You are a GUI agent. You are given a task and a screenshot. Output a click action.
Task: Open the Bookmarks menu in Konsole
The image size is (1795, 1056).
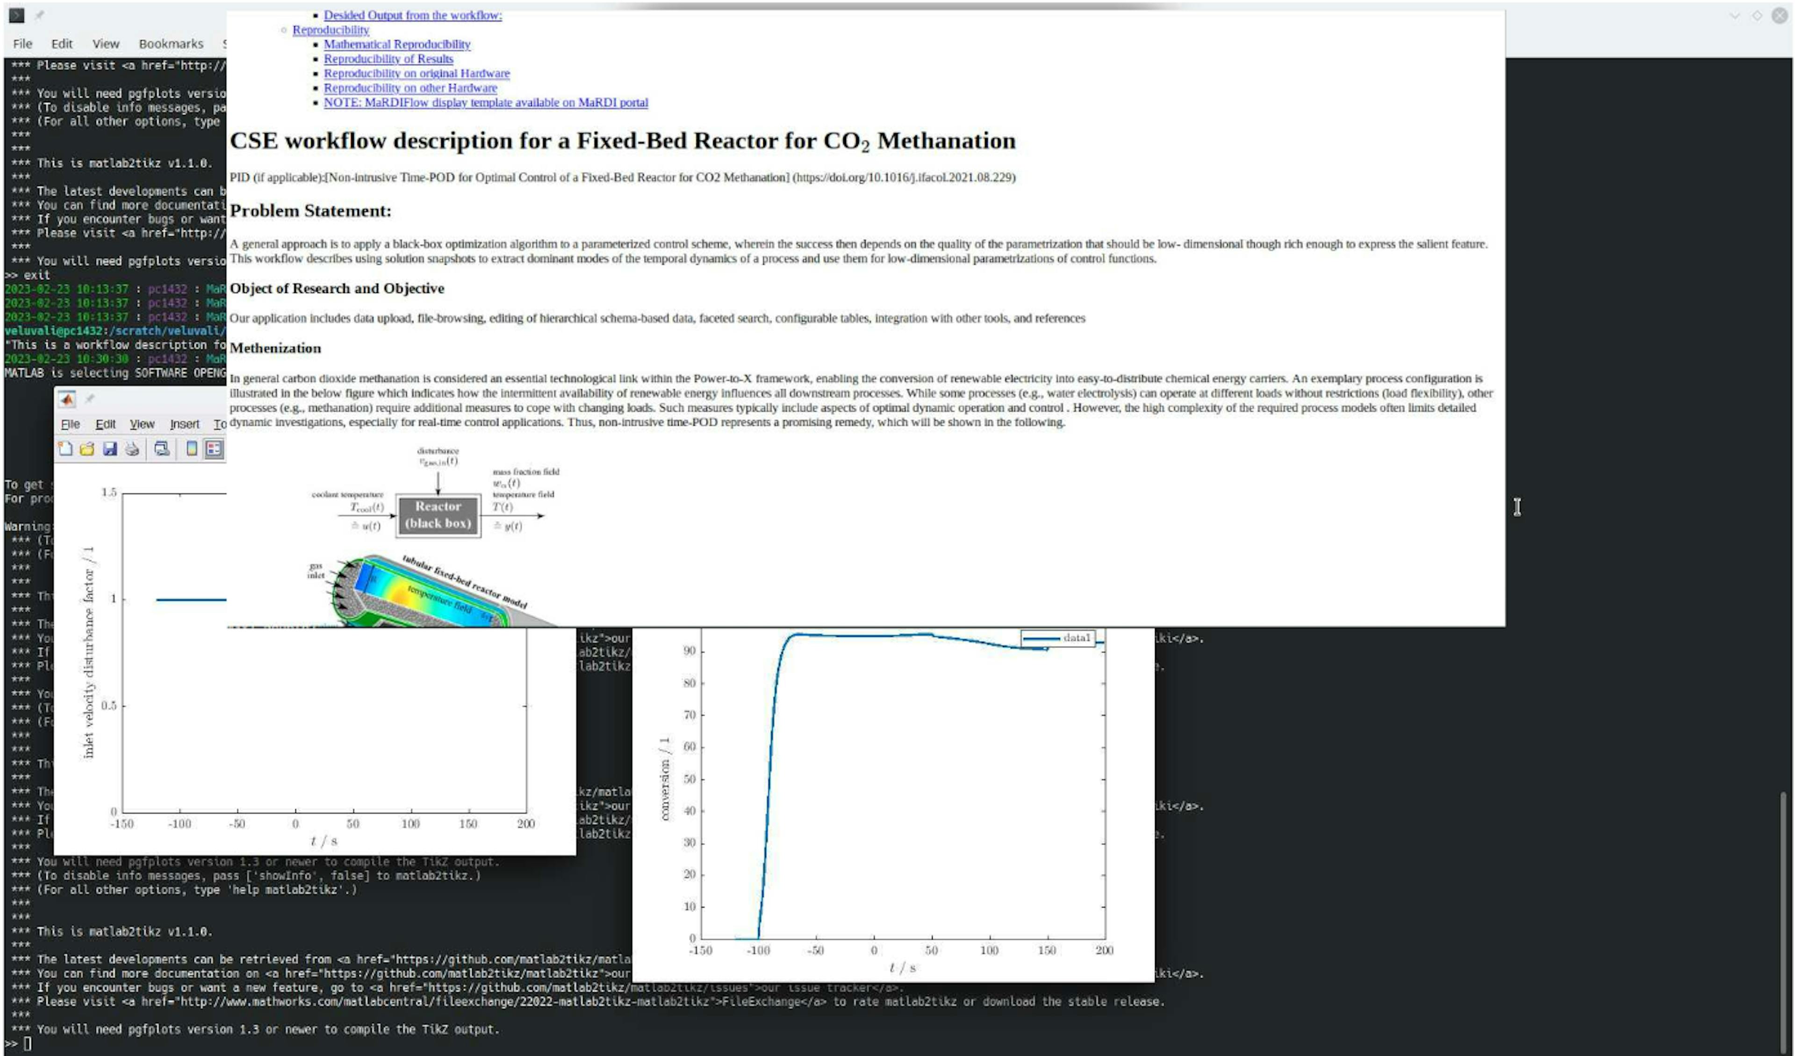(171, 43)
